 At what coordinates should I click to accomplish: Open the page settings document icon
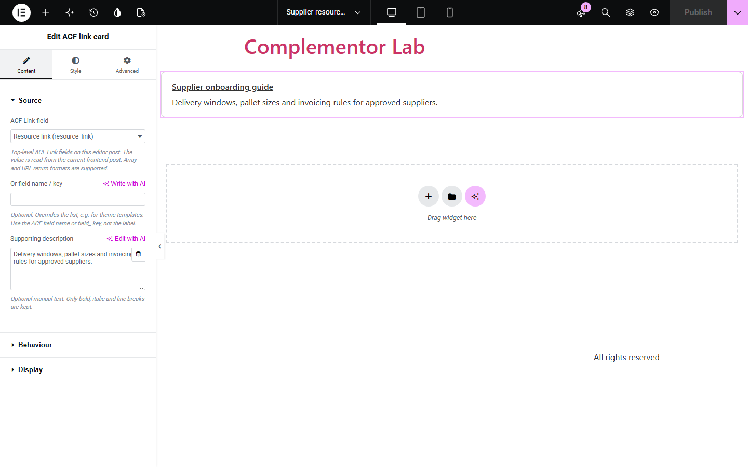coord(141,12)
